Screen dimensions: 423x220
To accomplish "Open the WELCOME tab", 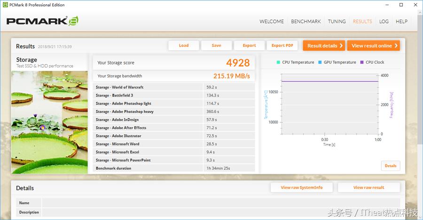I will click(x=272, y=22).
